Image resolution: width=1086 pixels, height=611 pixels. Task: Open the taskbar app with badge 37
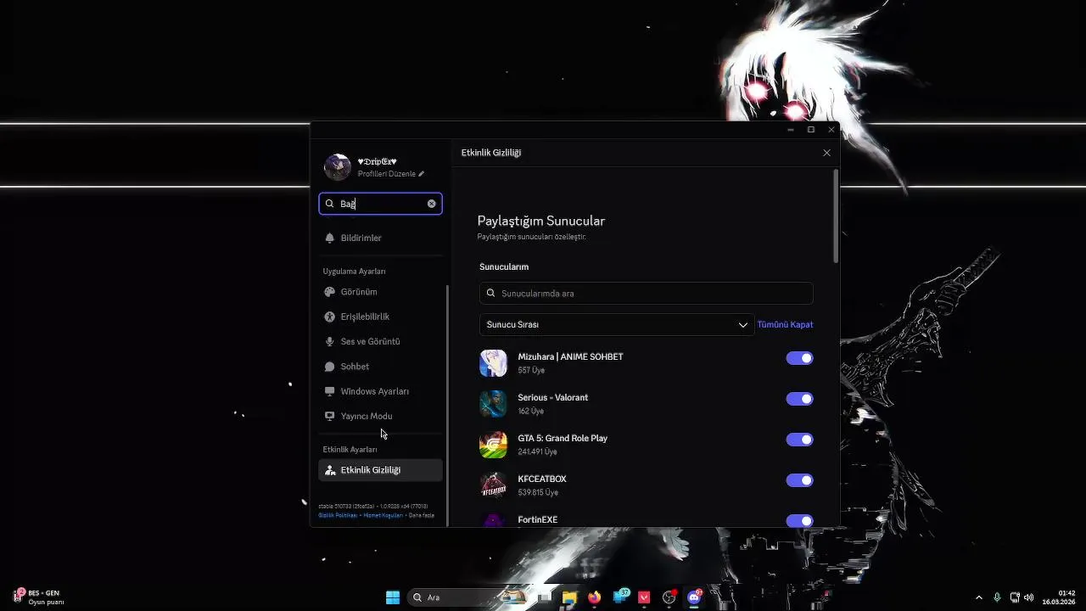pyautogui.click(x=621, y=597)
